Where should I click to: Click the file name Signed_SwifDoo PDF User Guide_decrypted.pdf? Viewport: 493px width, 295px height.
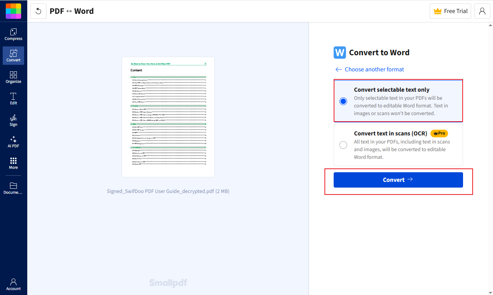pos(168,191)
